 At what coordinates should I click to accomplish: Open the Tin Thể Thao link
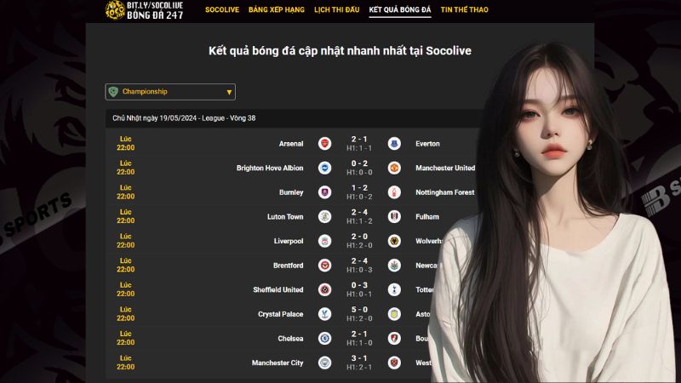[464, 9]
